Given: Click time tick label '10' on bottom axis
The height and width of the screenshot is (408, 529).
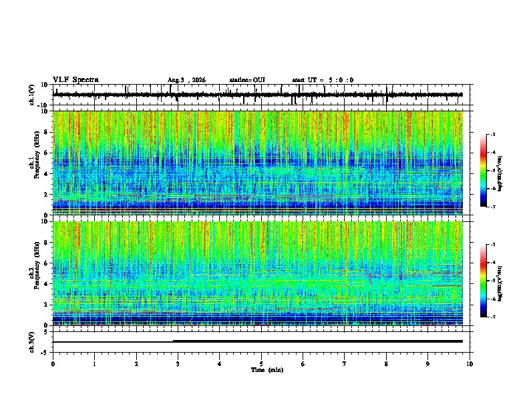Looking at the screenshot, I should 470,364.
